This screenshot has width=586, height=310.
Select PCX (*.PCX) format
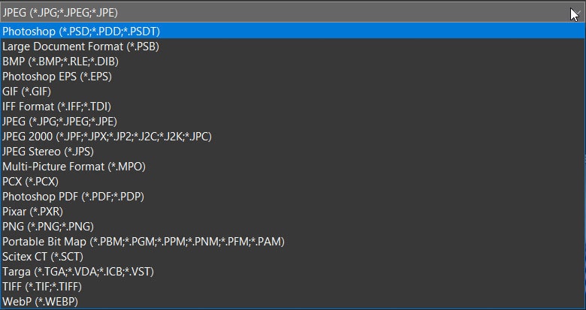(293, 182)
